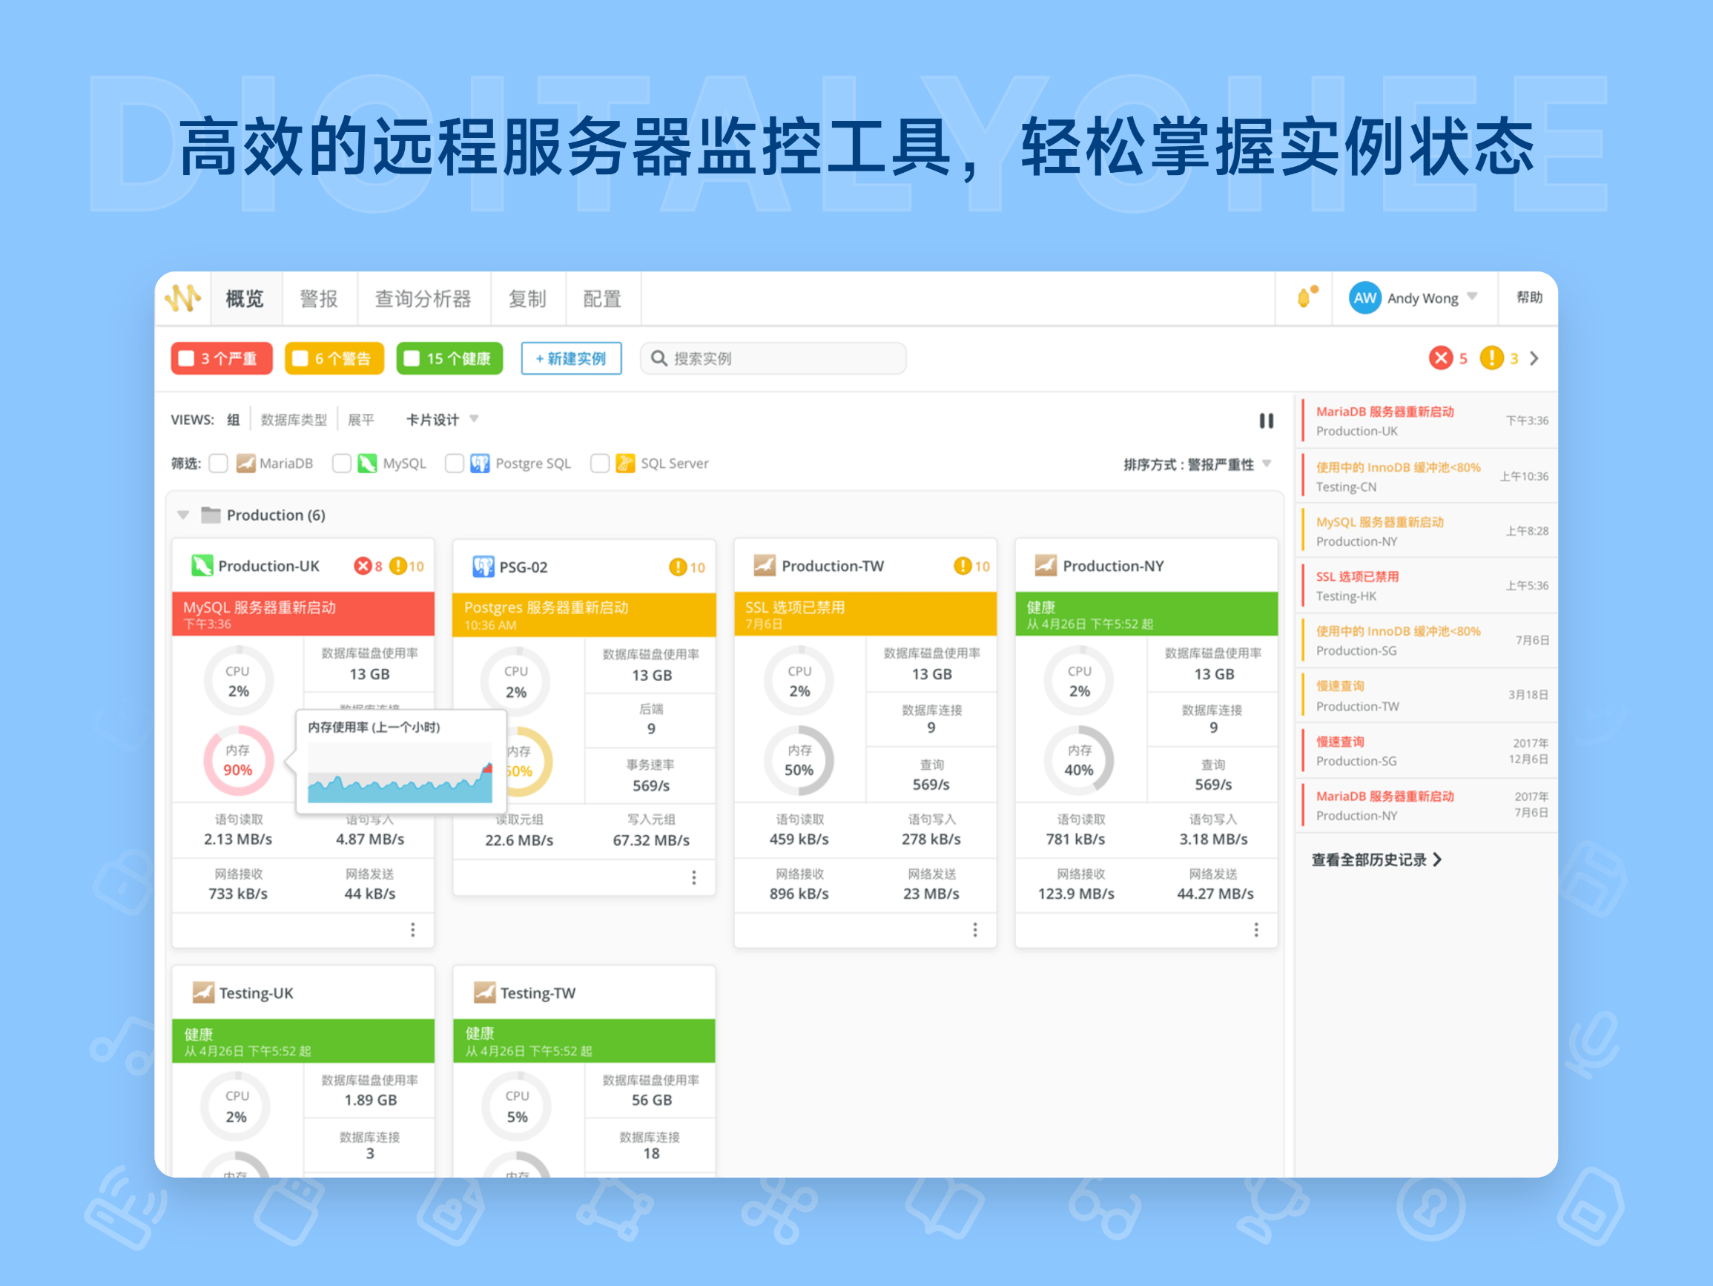1713x1286 pixels.
Task: Enable the MariaDB filter checkbox
Action: [x=218, y=463]
